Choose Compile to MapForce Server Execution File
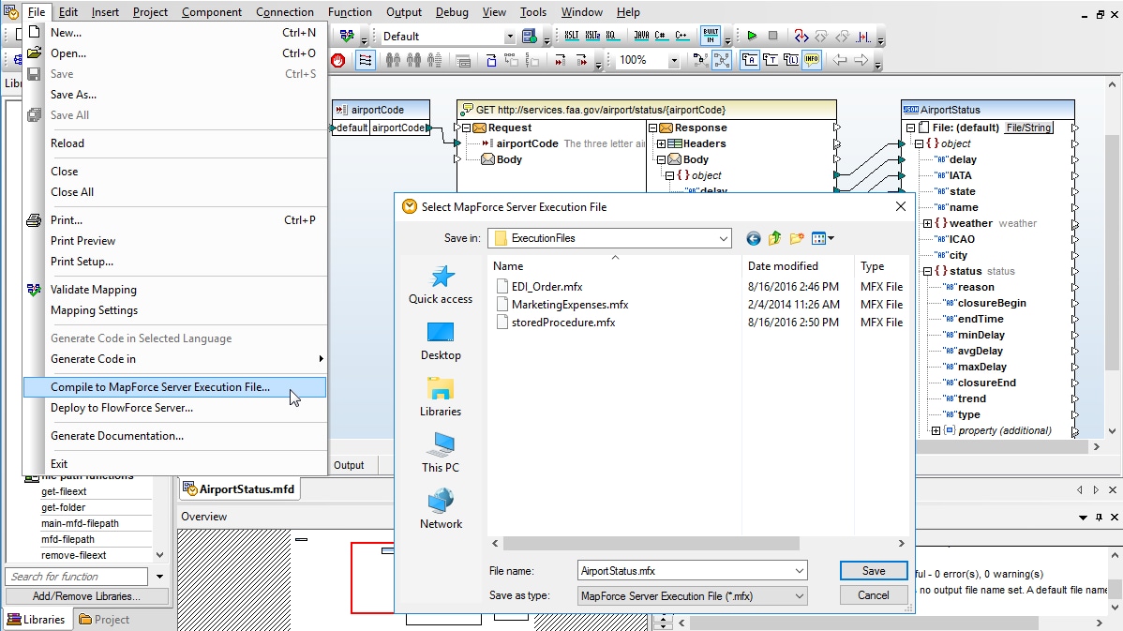 [x=174, y=387]
